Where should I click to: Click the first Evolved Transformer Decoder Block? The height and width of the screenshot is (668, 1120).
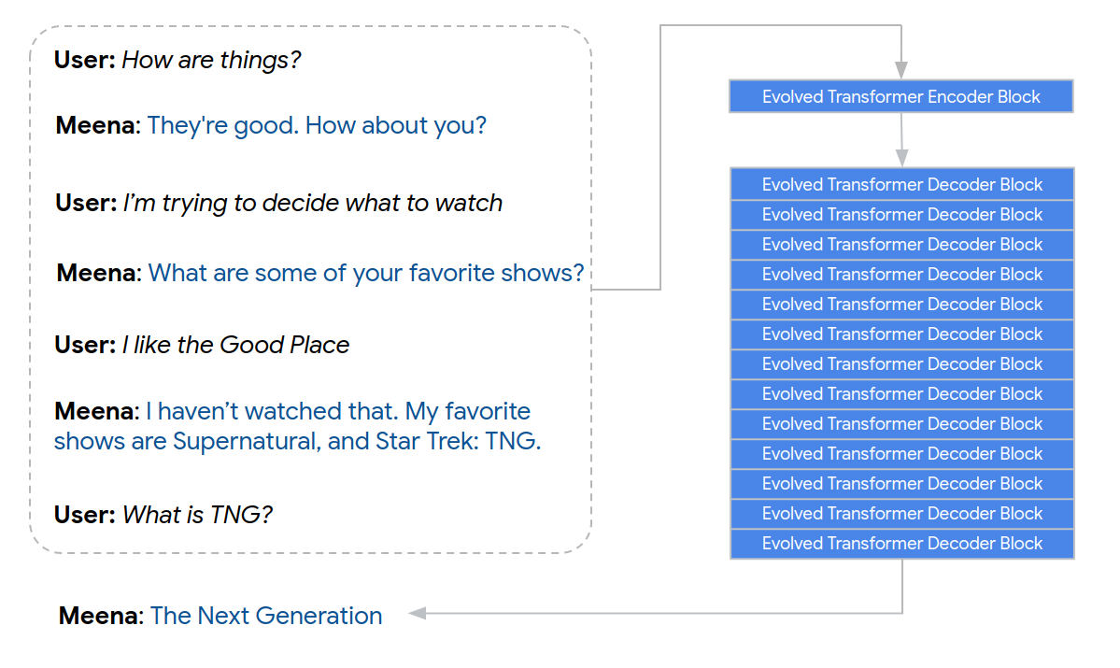[901, 184]
